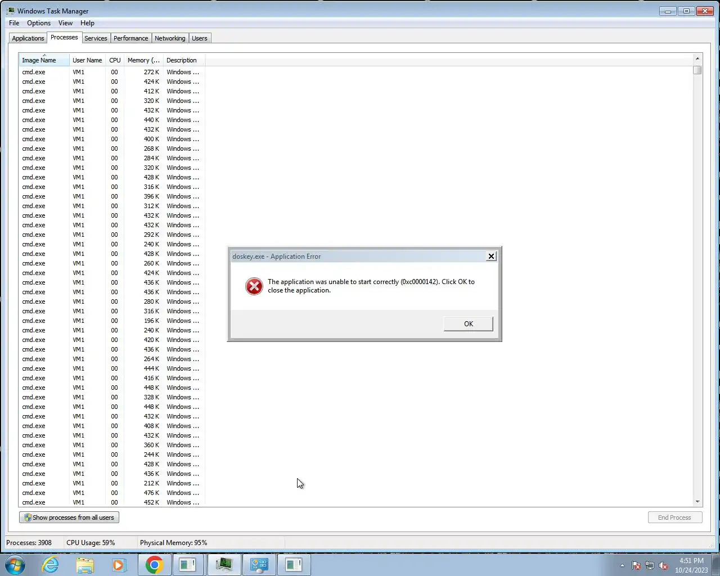Close the doskey.exe Application Error dialog
The image size is (720, 576).
491,256
